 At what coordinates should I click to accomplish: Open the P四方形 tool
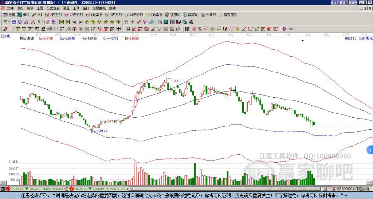point(54,15)
